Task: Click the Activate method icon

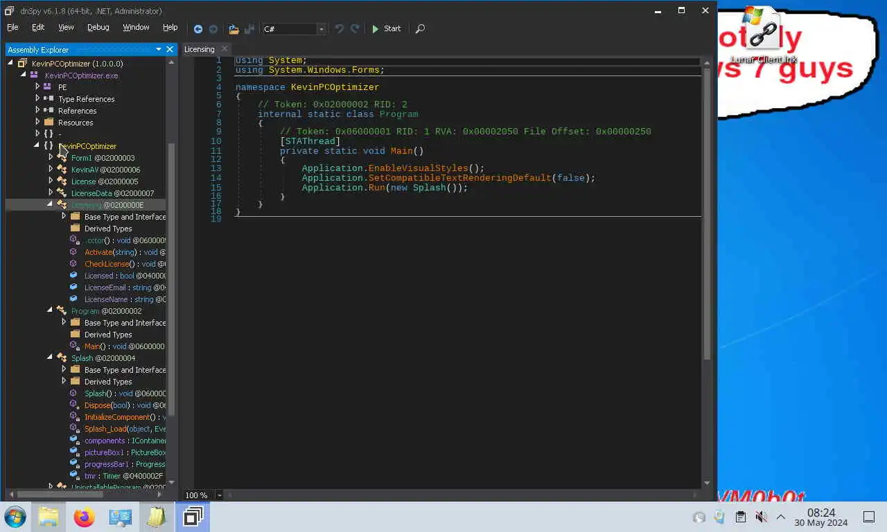Action: [73, 252]
